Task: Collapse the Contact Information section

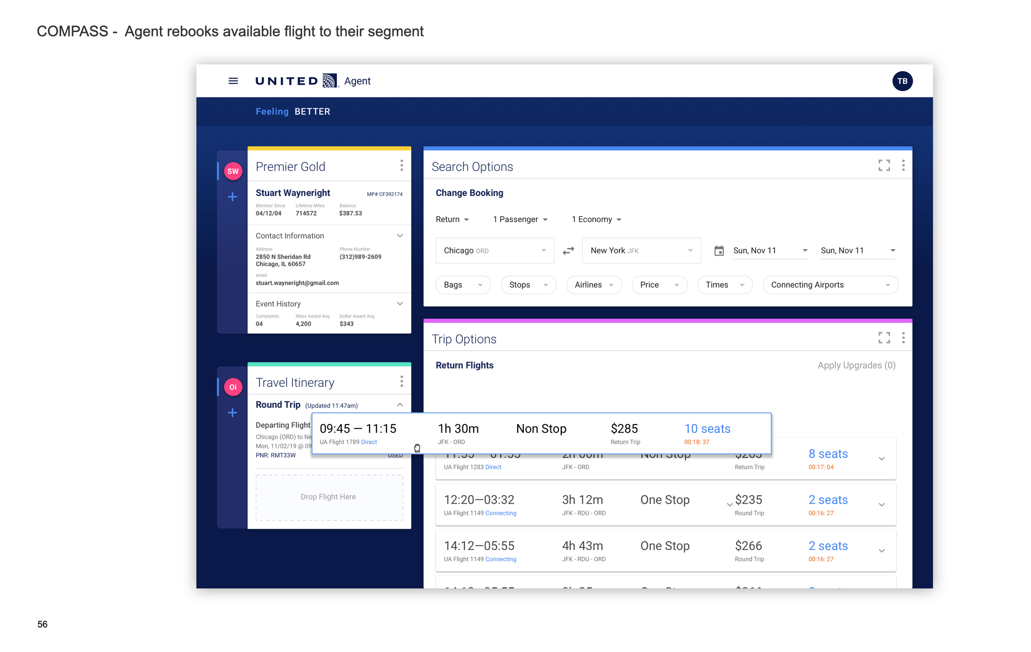Action: coord(400,236)
